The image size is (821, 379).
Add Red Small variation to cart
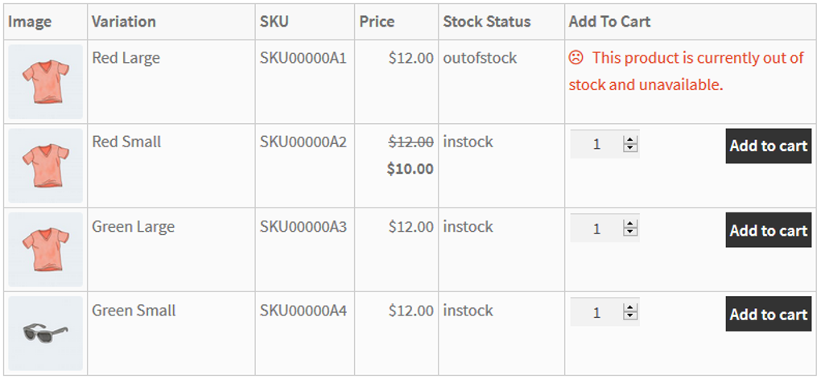click(768, 146)
